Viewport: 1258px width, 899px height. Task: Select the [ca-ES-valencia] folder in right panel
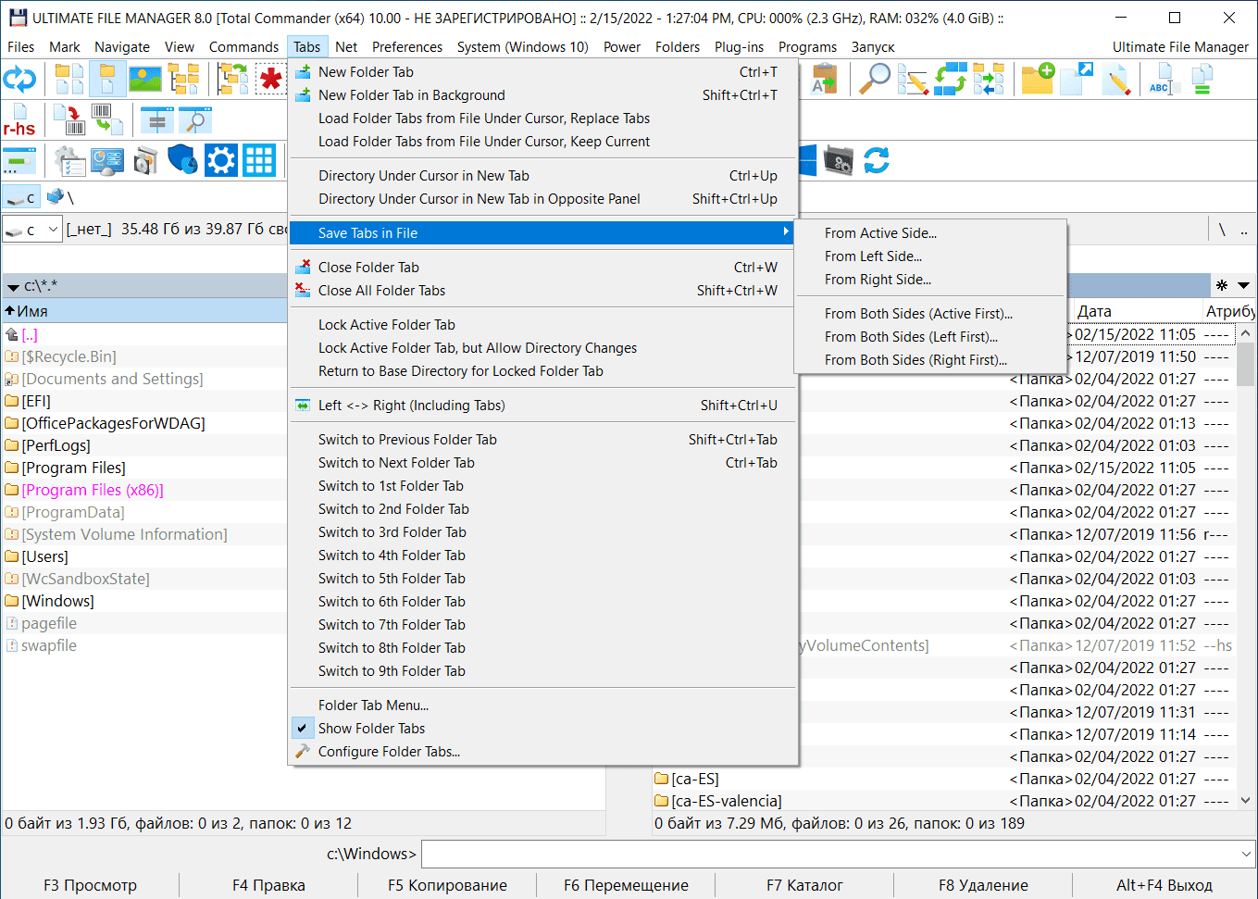pyautogui.click(x=727, y=801)
